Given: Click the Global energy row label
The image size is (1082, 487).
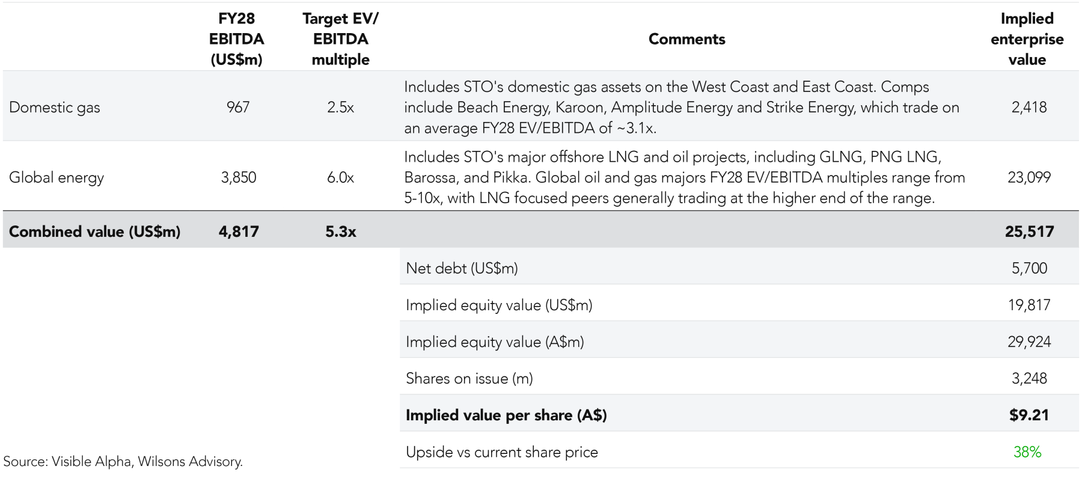Looking at the screenshot, I should (57, 178).
